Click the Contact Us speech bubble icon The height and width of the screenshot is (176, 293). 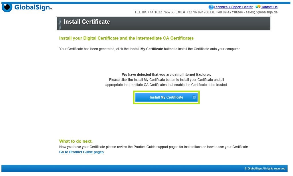coord(258,7)
